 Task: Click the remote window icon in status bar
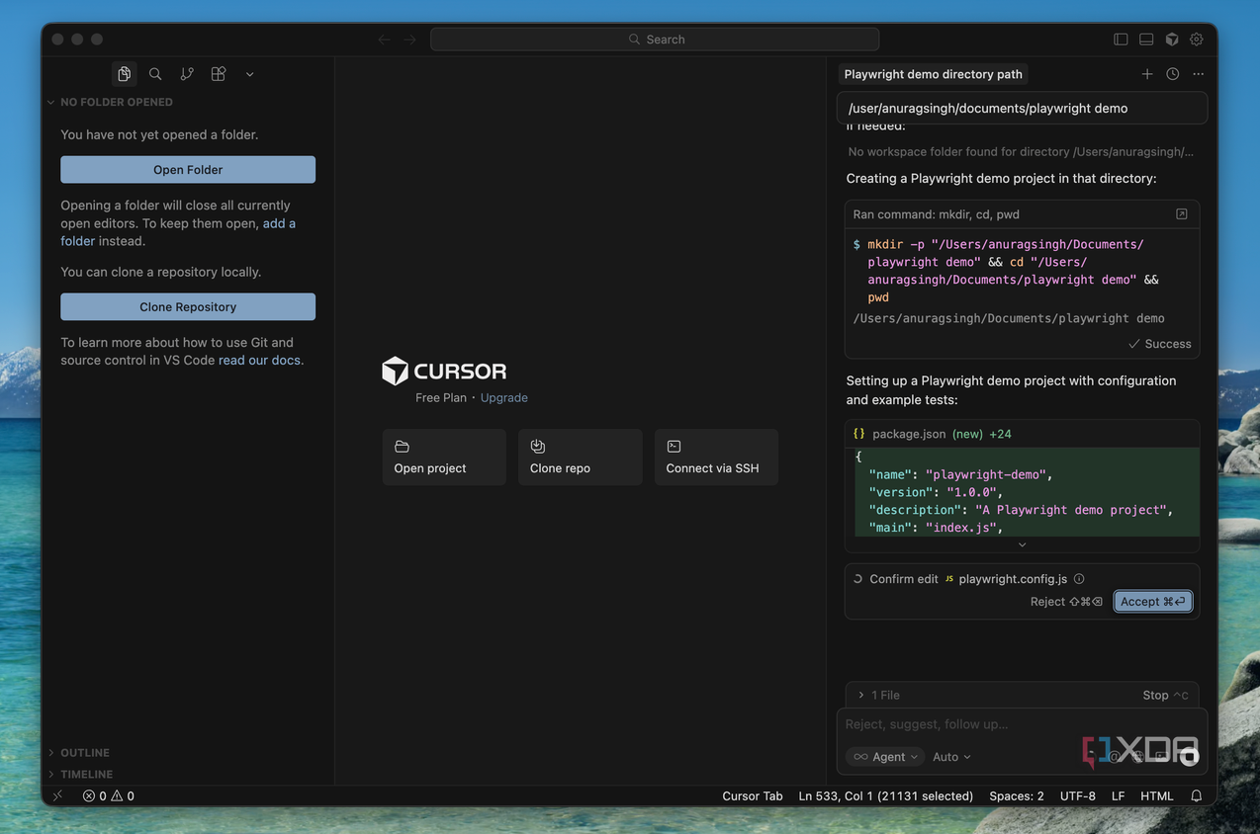tap(57, 795)
